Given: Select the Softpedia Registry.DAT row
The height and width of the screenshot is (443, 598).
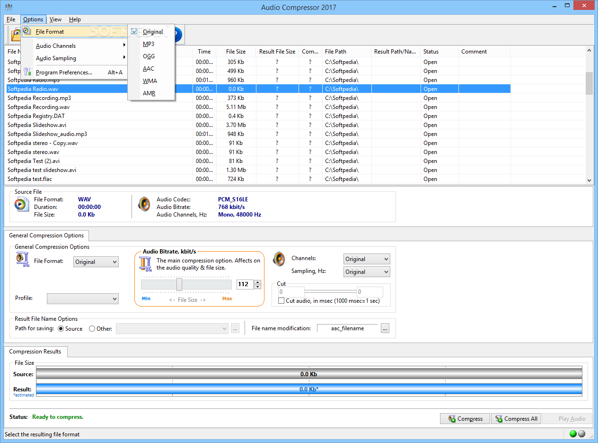Looking at the screenshot, I should (258, 116).
